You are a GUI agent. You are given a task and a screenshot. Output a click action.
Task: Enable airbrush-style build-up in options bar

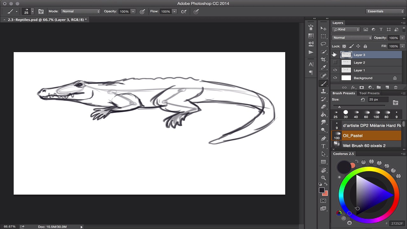pos(184,11)
